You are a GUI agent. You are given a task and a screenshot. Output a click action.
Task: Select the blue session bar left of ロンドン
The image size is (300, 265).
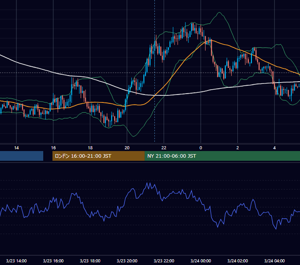pos(22,156)
